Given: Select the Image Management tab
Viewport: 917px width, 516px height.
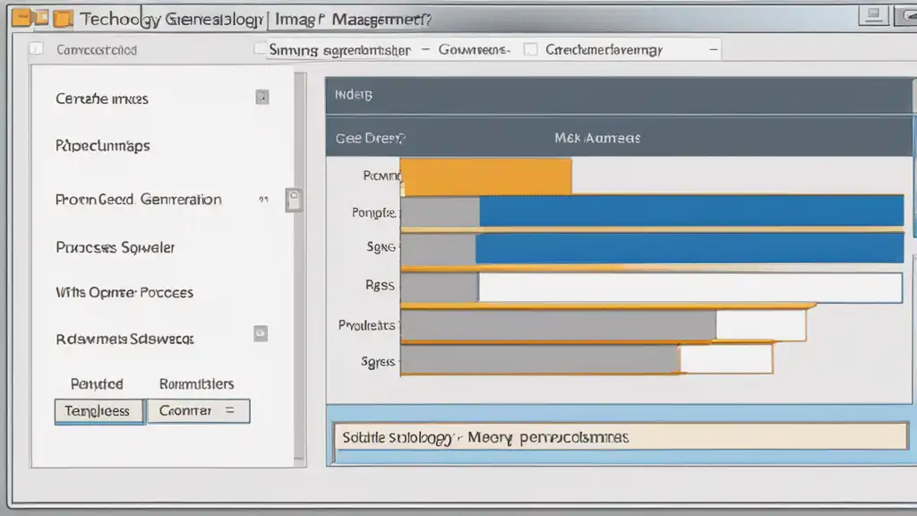Looking at the screenshot, I should pyautogui.click(x=349, y=18).
